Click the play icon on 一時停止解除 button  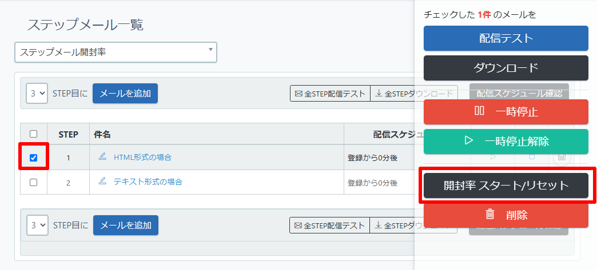click(x=469, y=141)
